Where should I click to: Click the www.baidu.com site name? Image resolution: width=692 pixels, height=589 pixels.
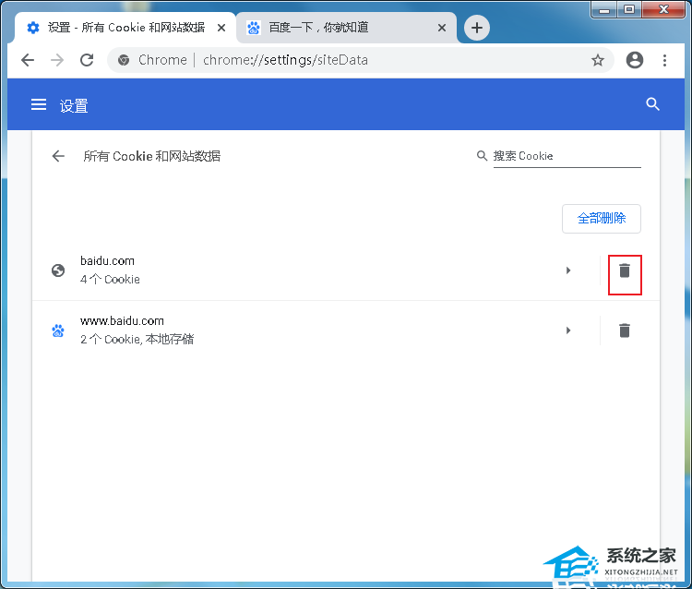(x=122, y=321)
